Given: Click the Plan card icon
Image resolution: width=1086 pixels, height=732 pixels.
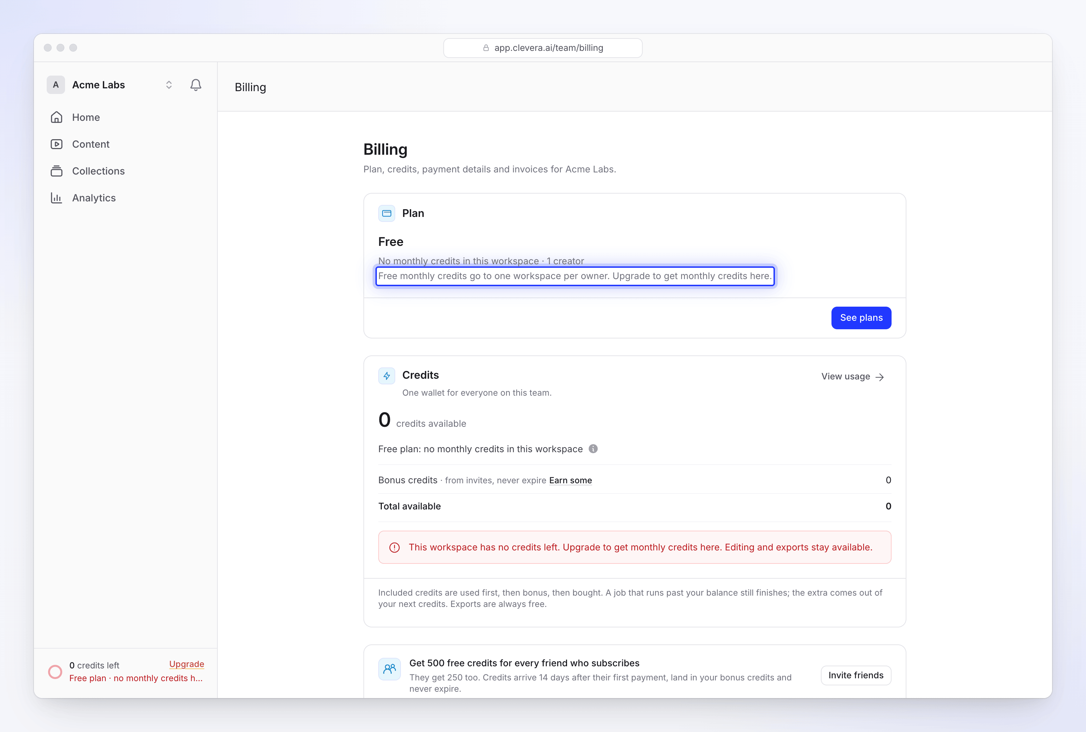Looking at the screenshot, I should click(x=387, y=213).
